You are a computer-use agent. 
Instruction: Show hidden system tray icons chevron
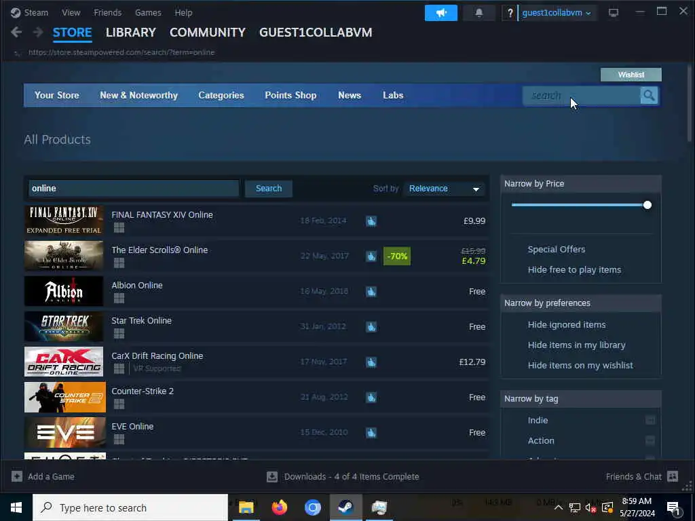pyautogui.click(x=559, y=507)
